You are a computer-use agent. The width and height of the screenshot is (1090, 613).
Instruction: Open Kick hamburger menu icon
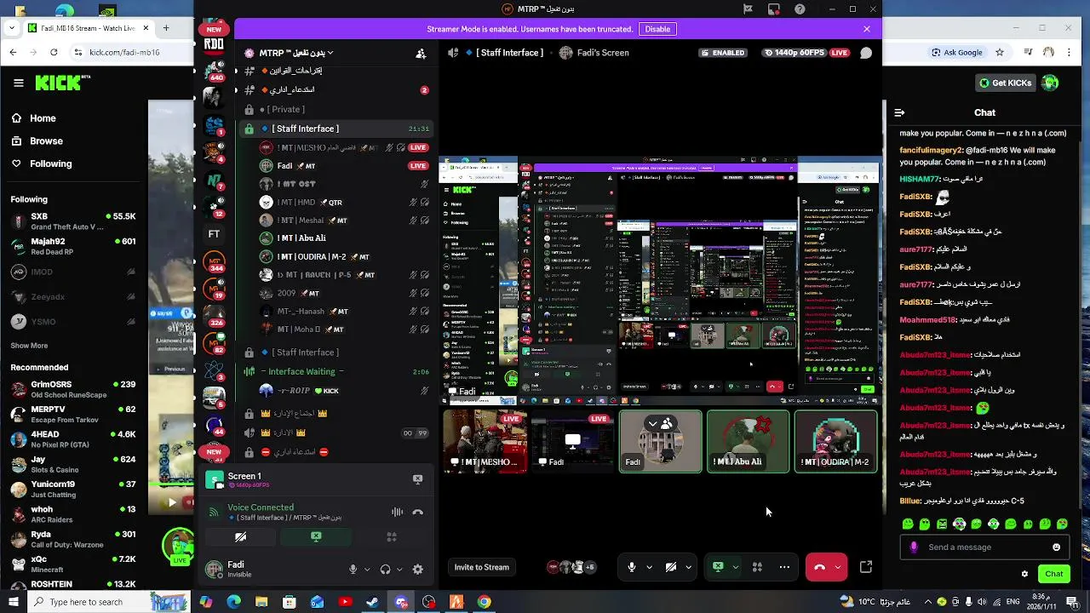(18, 83)
